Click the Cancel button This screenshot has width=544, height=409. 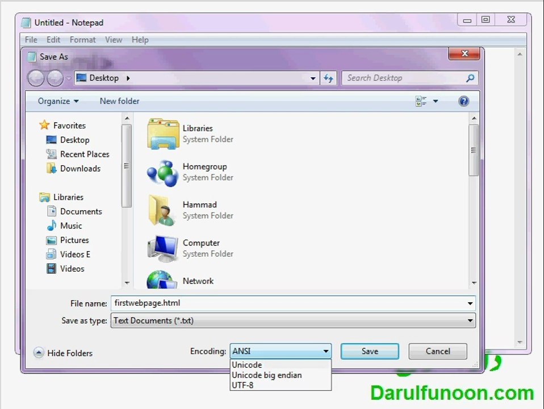438,352
